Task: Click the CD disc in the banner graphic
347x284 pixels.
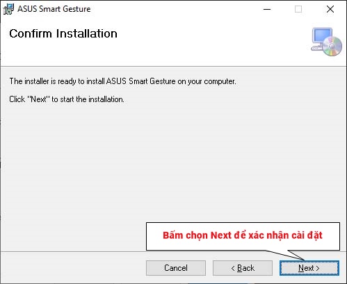Action: [332, 47]
